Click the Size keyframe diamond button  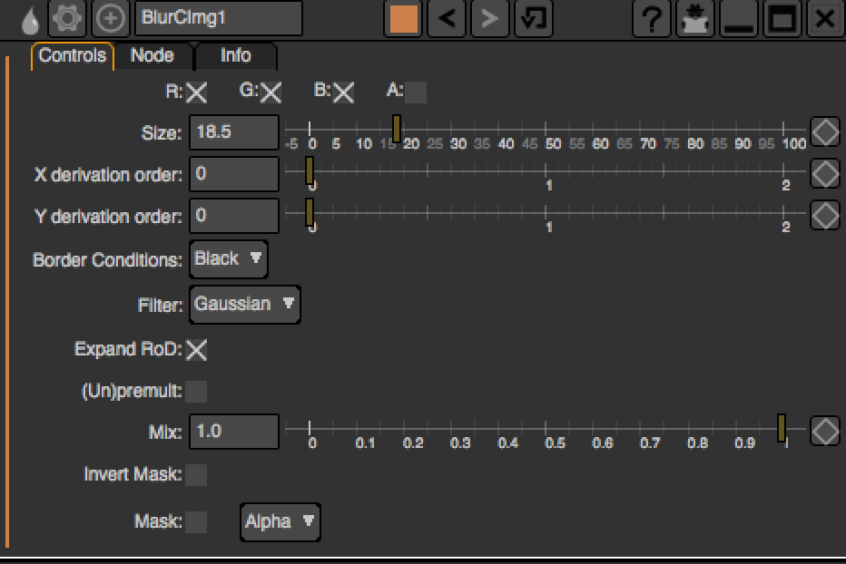824,131
